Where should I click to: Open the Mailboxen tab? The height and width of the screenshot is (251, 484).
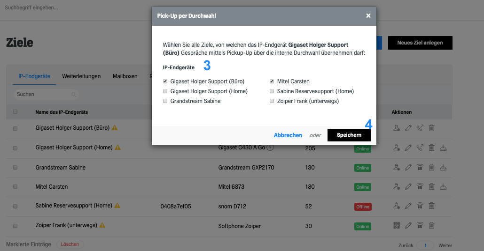point(125,76)
